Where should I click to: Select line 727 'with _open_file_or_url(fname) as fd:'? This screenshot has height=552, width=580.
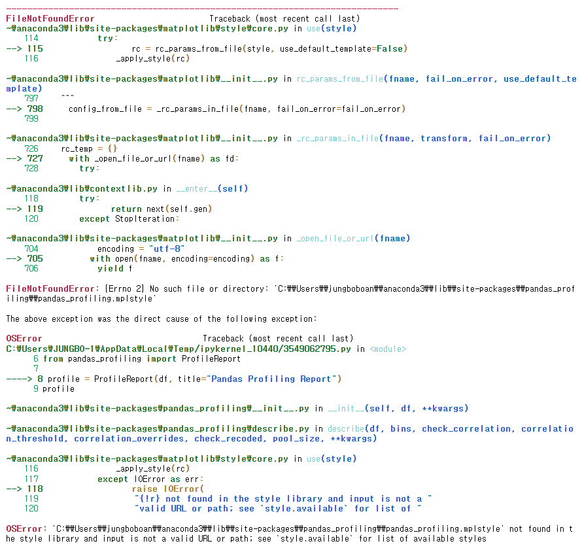[154, 159]
